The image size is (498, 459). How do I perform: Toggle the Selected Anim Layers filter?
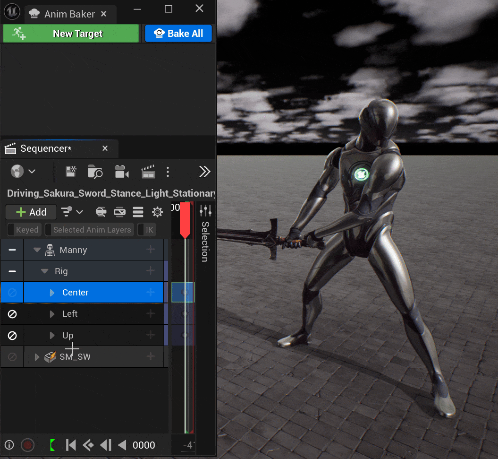click(89, 230)
